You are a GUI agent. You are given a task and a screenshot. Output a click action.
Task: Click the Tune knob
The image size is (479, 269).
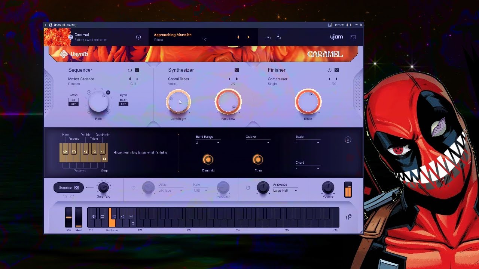(257, 160)
